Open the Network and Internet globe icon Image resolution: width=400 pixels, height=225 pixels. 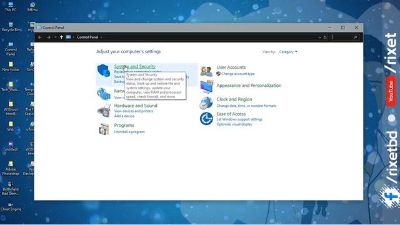(x=104, y=94)
